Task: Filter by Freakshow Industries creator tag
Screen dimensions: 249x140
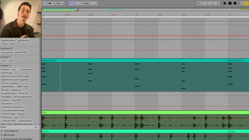Action: [x=12, y=107]
